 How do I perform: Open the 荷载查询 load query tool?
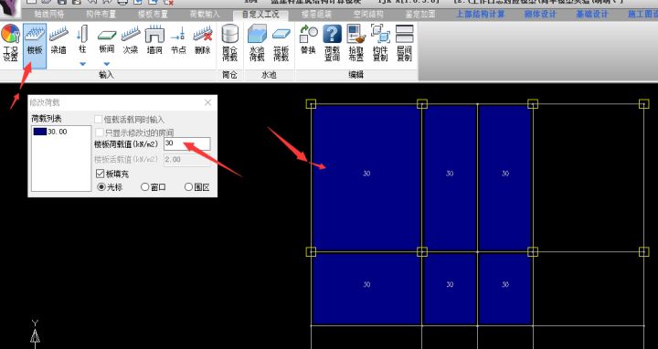[x=332, y=43]
